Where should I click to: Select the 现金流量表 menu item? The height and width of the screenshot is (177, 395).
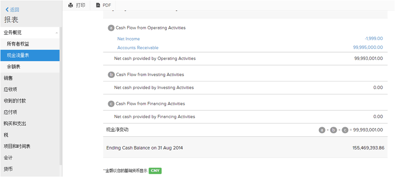18,56
